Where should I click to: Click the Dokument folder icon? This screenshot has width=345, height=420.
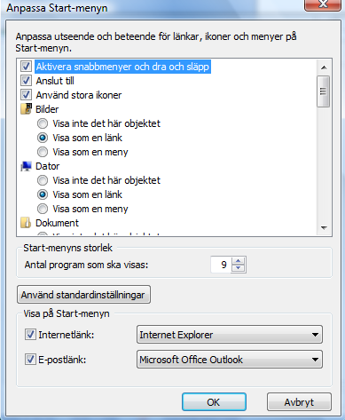[26, 223]
